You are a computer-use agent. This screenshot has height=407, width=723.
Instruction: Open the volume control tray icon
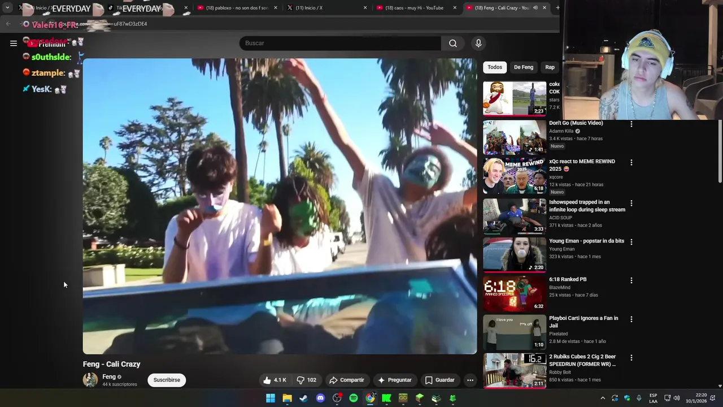677,398
